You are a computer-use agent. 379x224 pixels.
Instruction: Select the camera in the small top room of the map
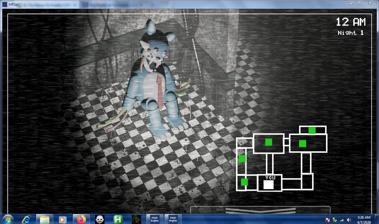click(x=312, y=130)
